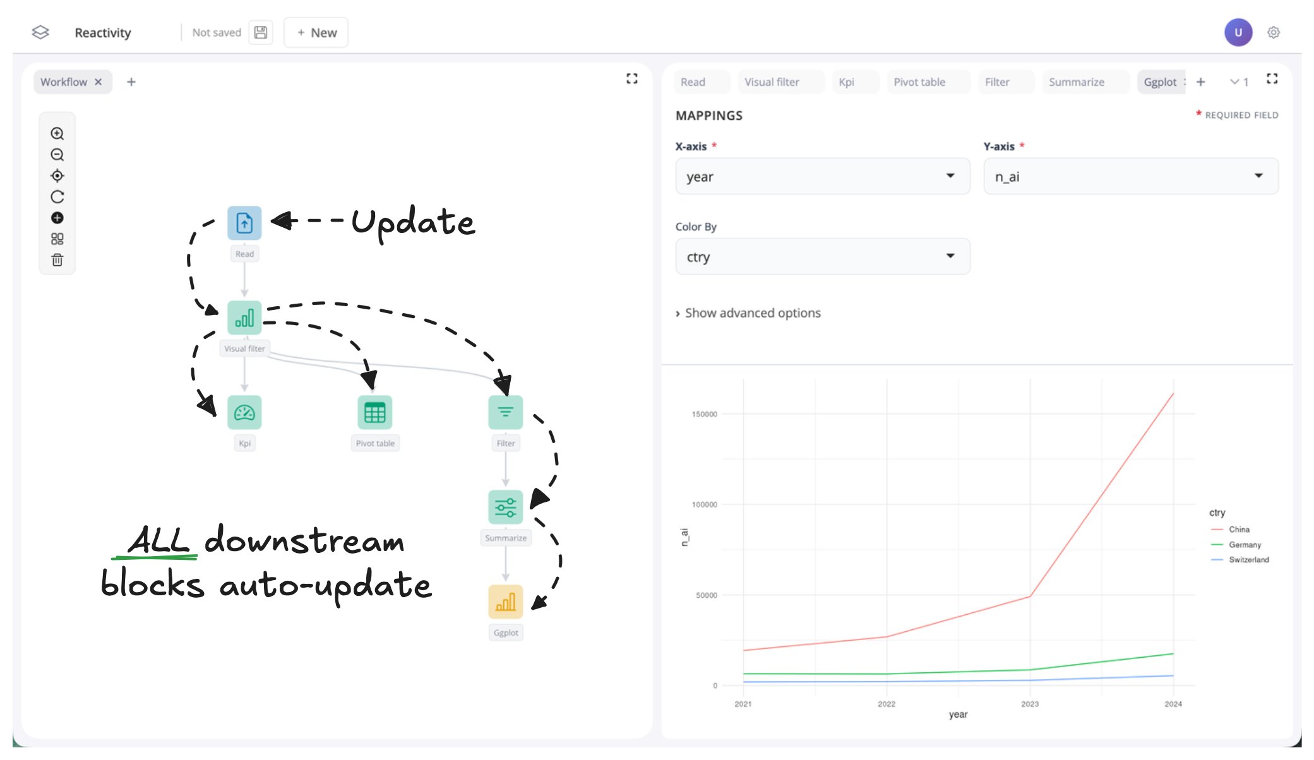1314x760 pixels.
Task: Open the Y-axis n_ai dropdown
Action: (1130, 177)
